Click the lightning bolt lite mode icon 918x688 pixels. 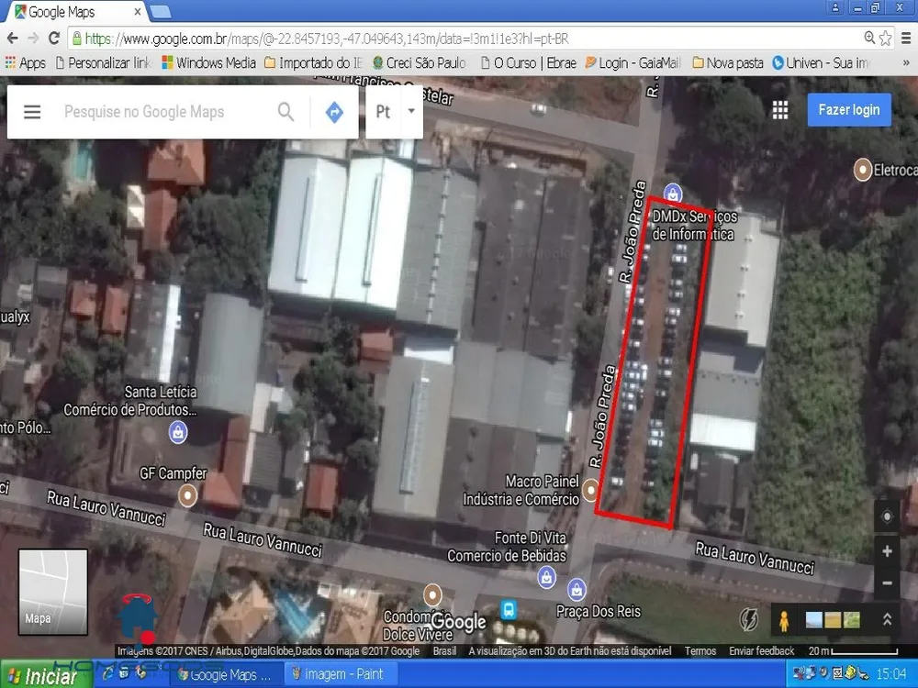[749, 620]
